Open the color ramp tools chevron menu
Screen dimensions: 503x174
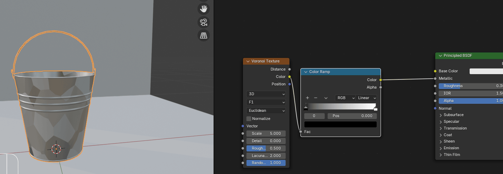point(326,98)
